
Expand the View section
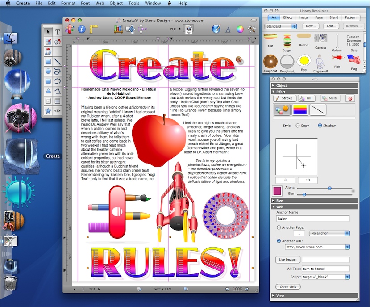(x=273, y=296)
